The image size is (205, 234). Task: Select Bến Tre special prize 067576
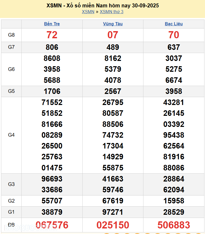(x=52, y=225)
